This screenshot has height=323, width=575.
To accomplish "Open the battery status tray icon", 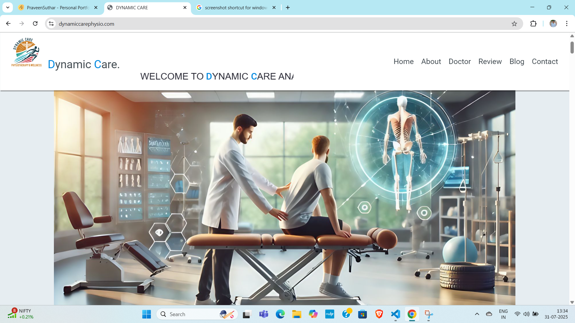I will 535,314.
